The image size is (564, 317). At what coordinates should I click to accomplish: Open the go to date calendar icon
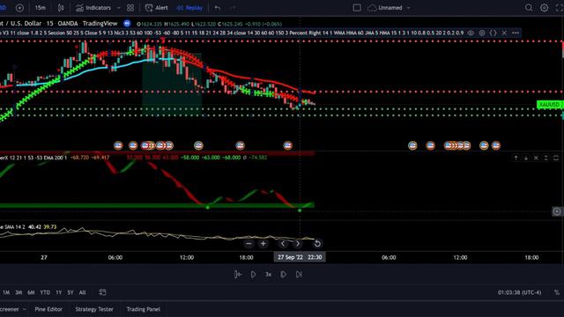coord(102,292)
